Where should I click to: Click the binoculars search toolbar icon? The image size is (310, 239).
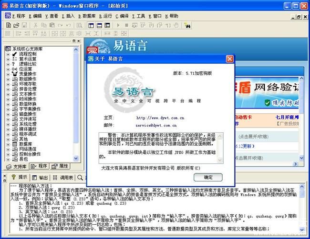coord(187,25)
